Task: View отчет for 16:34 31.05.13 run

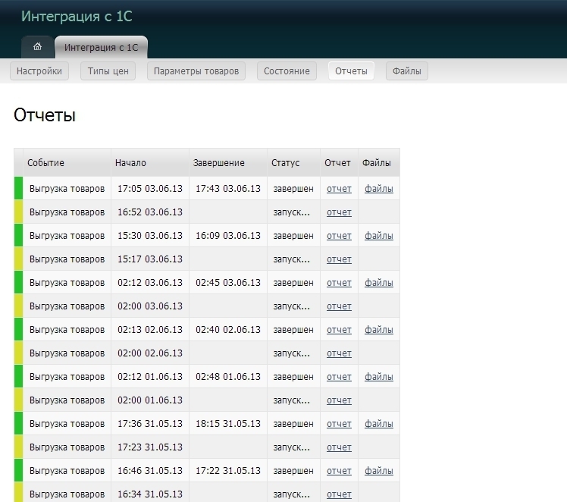Action: click(339, 494)
